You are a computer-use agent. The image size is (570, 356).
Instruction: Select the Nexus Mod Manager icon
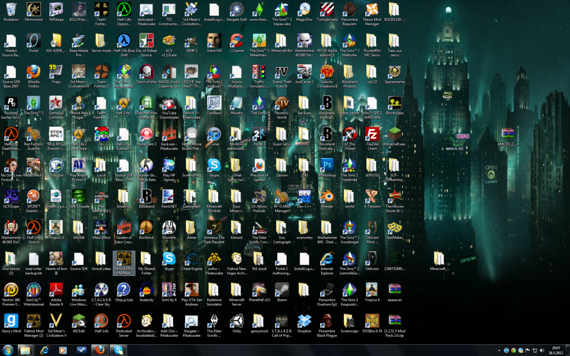point(371,14)
